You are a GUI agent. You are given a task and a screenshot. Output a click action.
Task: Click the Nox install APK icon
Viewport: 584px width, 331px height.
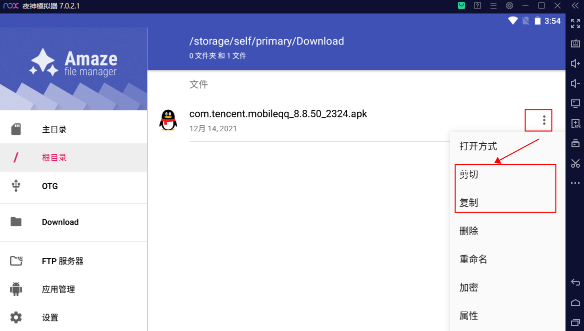click(x=575, y=123)
